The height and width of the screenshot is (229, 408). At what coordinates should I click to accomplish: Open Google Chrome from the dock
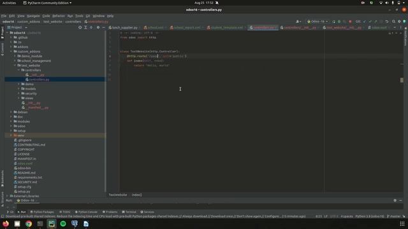point(29,223)
